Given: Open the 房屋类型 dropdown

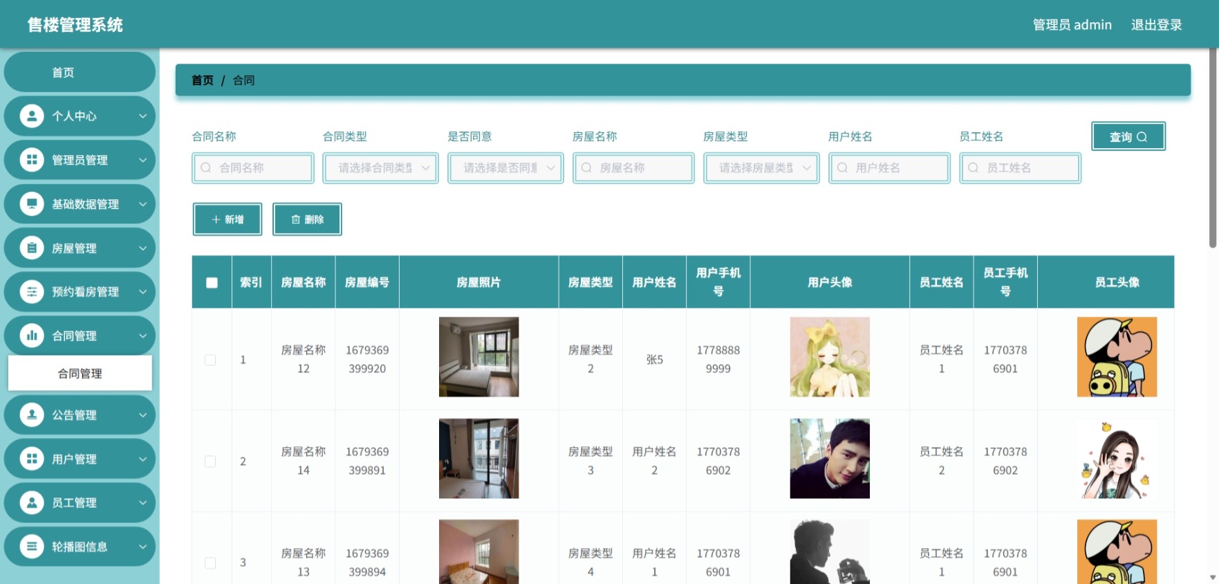Looking at the screenshot, I should pos(762,167).
